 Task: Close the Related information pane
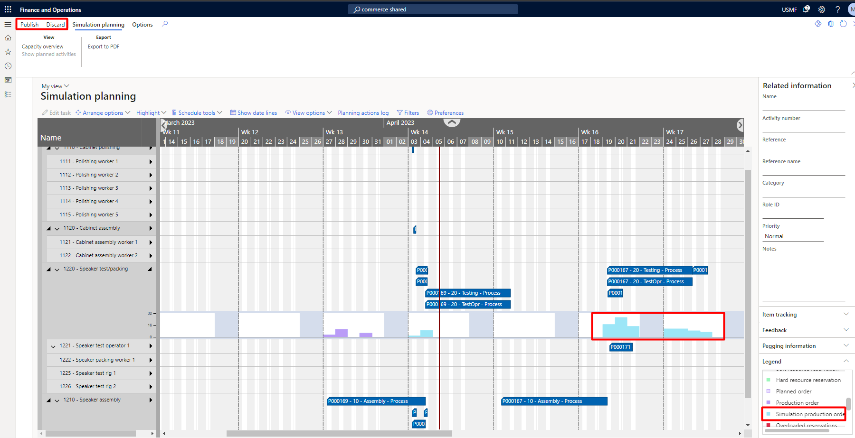853,85
